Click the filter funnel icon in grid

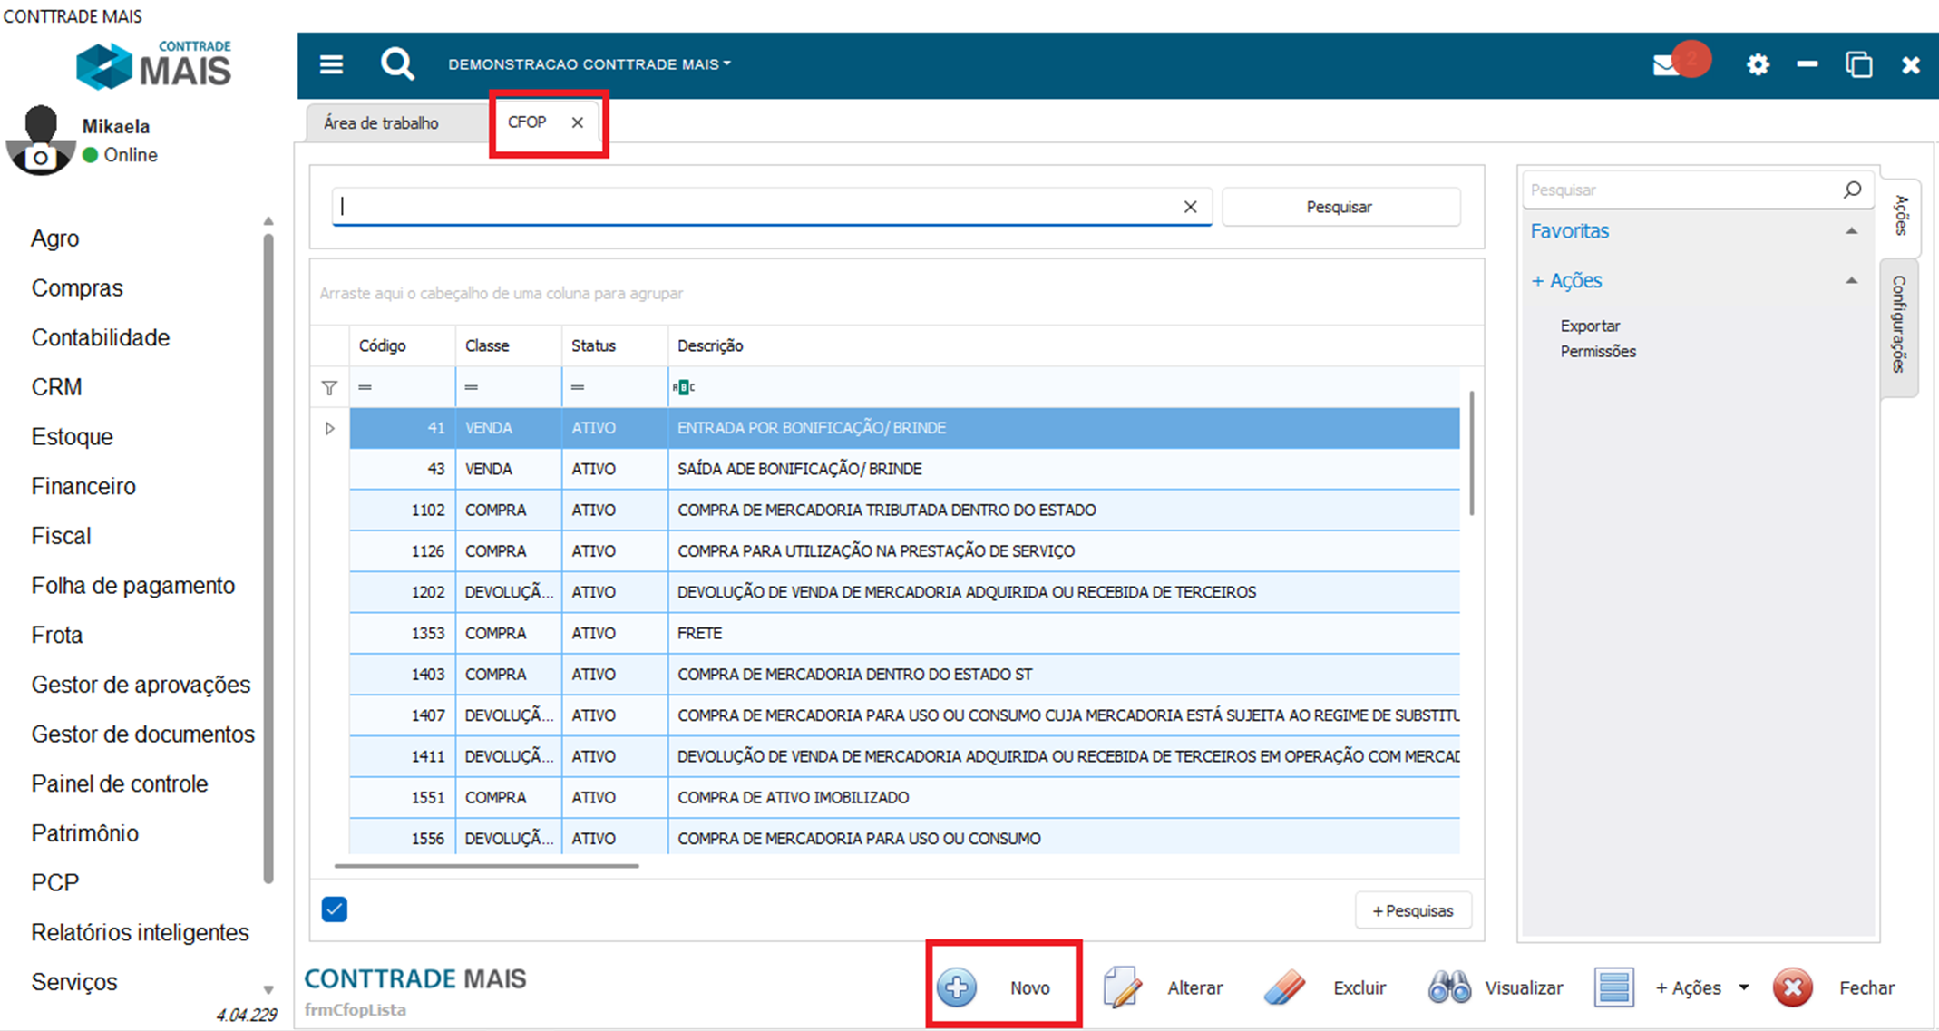click(x=329, y=388)
